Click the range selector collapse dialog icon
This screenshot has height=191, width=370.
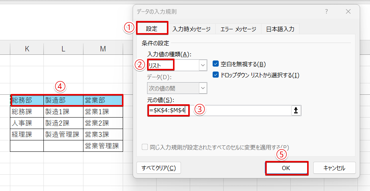295,110
